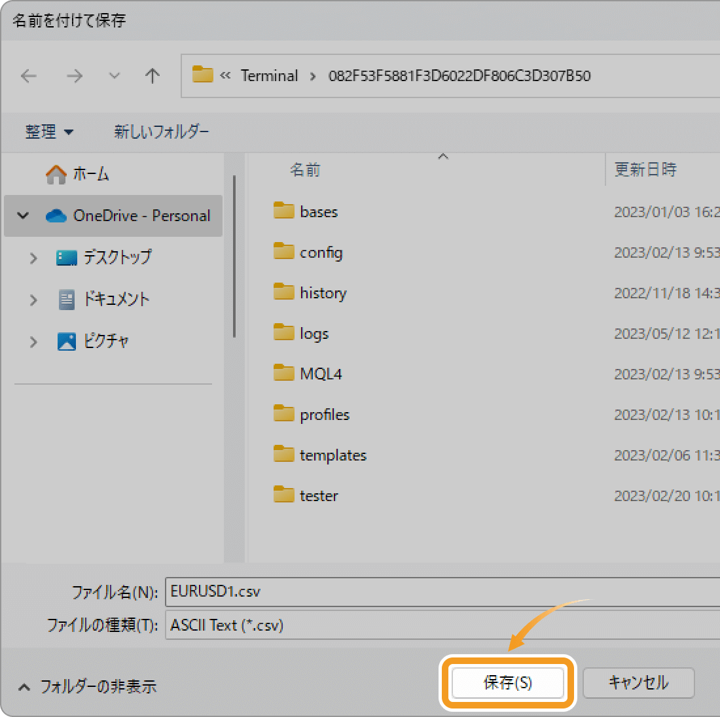
Task: Expand the デスクトップ tree node
Action: click(33, 258)
